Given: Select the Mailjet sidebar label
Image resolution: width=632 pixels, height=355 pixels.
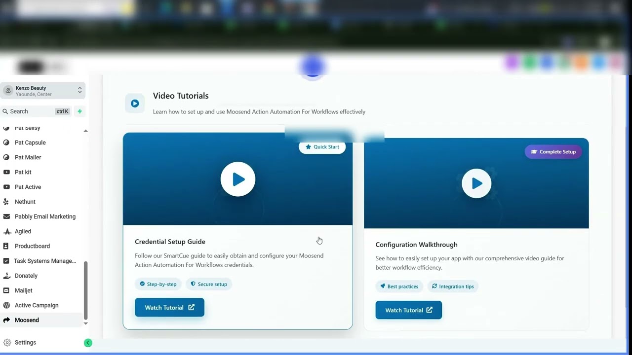Looking at the screenshot, I should pos(24,290).
